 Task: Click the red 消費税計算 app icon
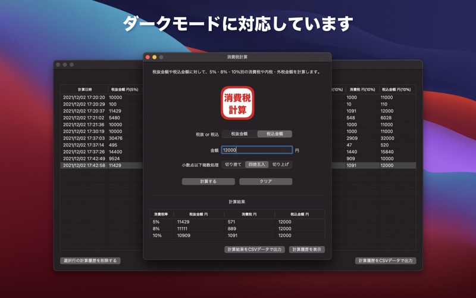pyautogui.click(x=237, y=103)
